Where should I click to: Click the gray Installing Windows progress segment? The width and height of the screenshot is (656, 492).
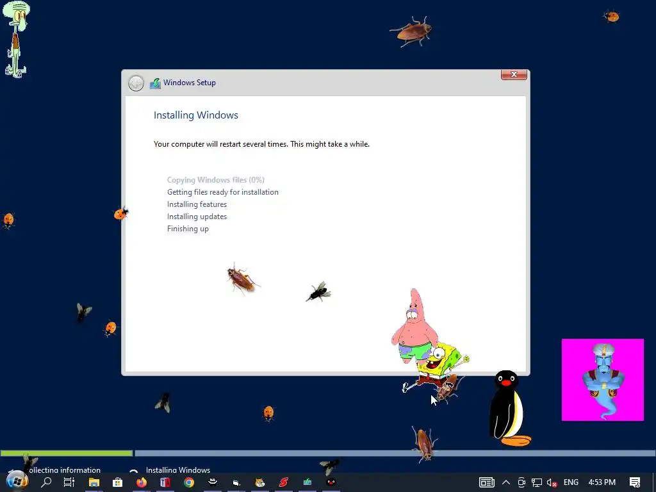[x=395, y=453]
